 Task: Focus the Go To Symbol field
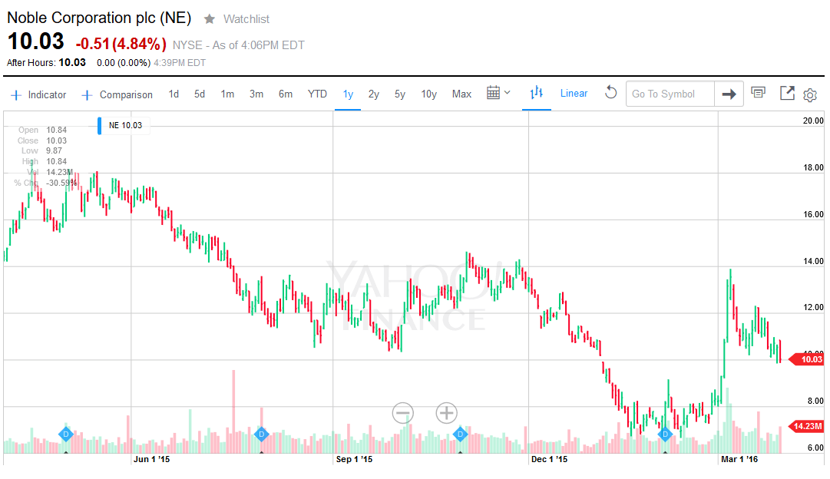(x=670, y=94)
